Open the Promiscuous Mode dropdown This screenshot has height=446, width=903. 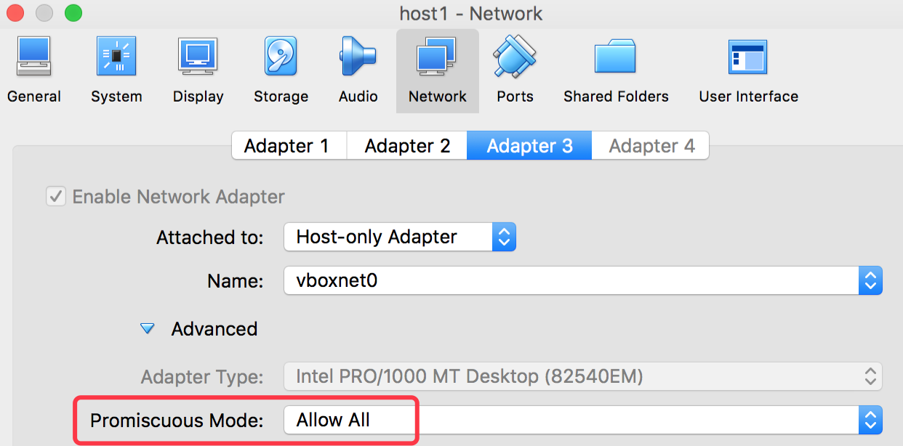tap(582, 420)
